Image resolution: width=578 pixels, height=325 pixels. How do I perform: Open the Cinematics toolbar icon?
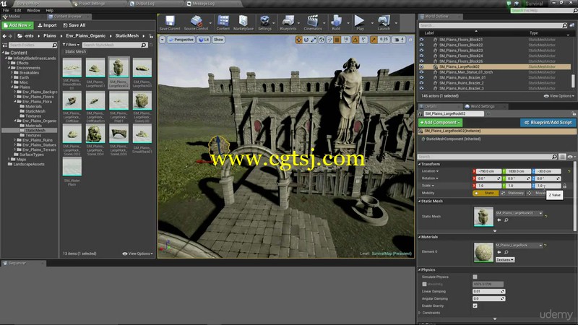pyautogui.click(x=313, y=23)
